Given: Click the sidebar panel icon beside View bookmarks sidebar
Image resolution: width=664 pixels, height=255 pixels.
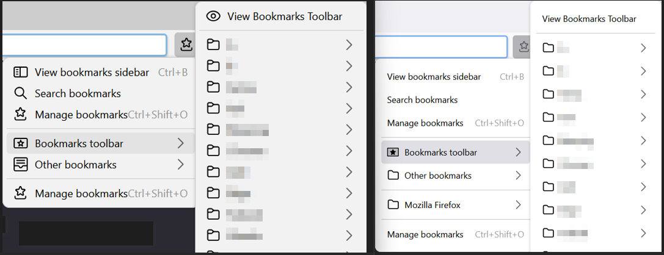Looking at the screenshot, I should tap(20, 73).
